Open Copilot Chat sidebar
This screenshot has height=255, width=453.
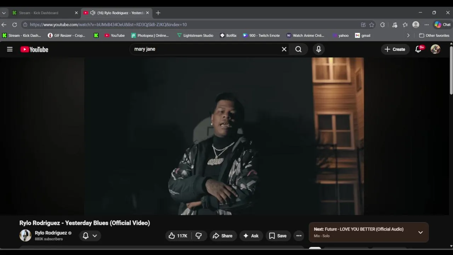tap(443, 25)
